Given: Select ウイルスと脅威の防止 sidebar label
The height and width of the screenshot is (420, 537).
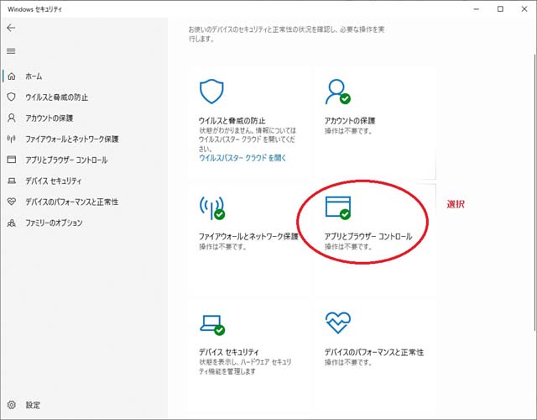Looking at the screenshot, I should 56,97.
